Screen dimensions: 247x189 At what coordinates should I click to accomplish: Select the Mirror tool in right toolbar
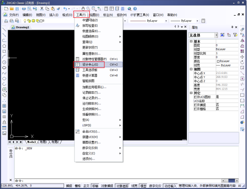(242, 41)
